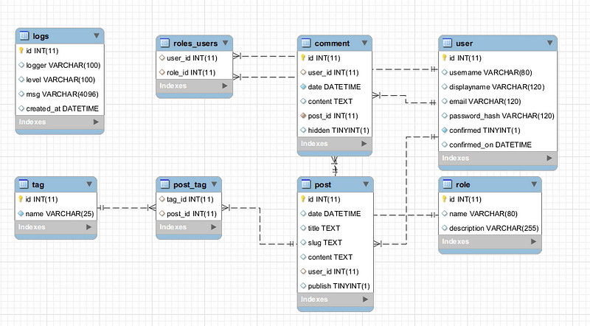Select date DATETIME column in post table
Screen dimensions: 590x326
336,213
